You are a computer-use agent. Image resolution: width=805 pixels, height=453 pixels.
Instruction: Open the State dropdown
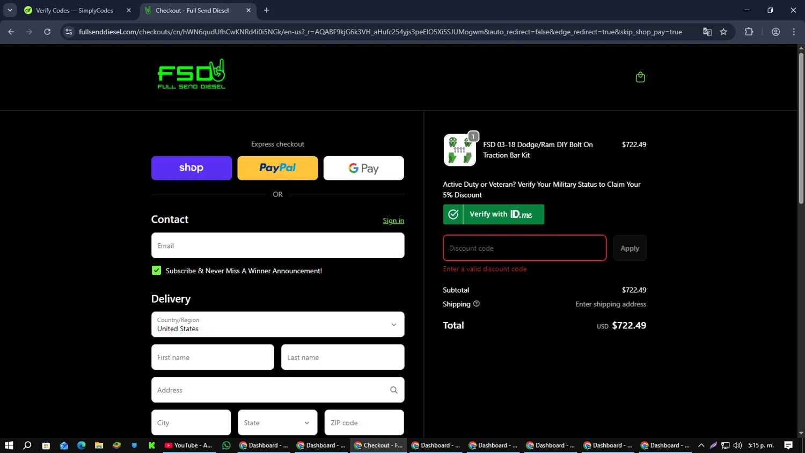(277, 423)
